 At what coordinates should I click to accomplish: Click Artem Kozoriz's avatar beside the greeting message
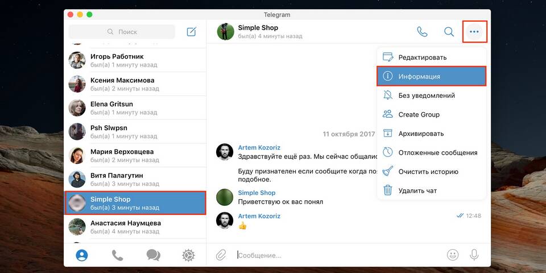coord(225,152)
